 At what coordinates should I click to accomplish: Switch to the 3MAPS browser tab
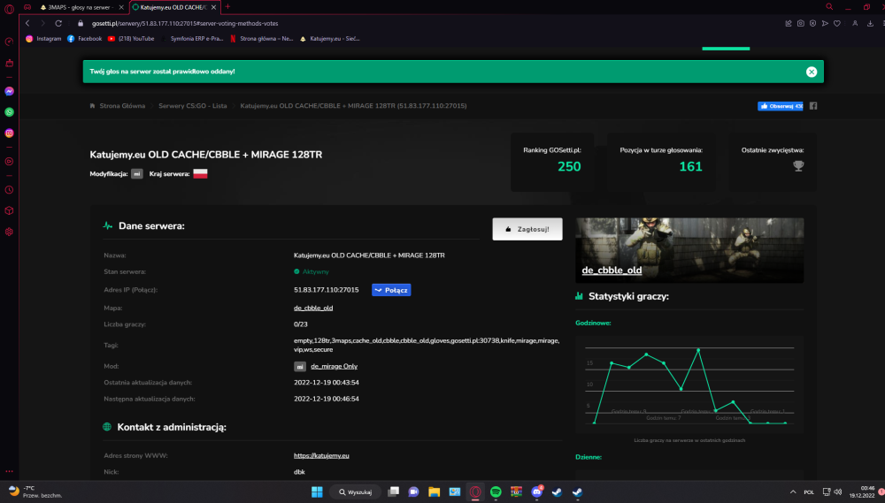(78, 7)
